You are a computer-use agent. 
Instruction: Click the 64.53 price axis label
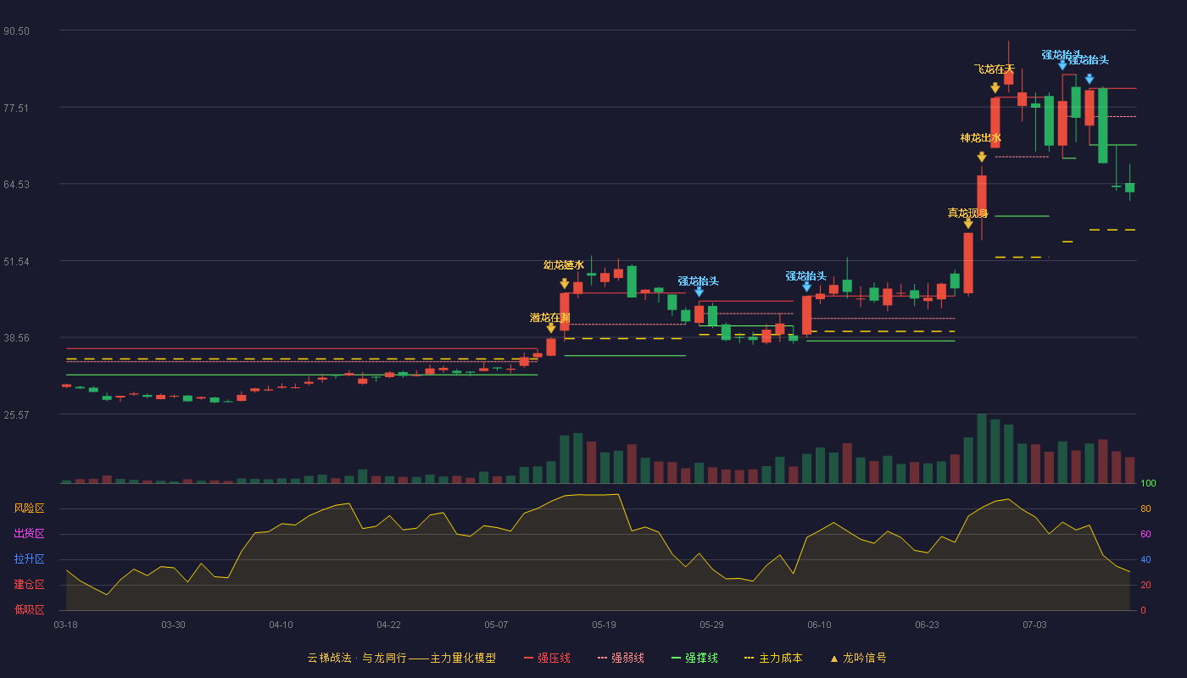pyautogui.click(x=17, y=185)
